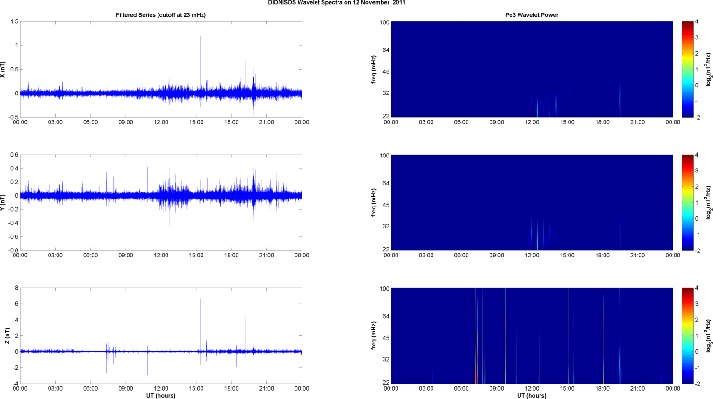Click the '12:00' tick under the X time series
The height and width of the screenshot is (399, 713).
pyautogui.click(x=161, y=122)
